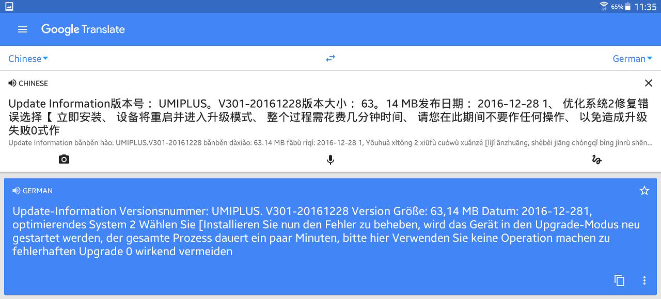The width and height of the screenshot is (661, 299).
Task: Tap the image notification icon in status bar
Action: 9,6
